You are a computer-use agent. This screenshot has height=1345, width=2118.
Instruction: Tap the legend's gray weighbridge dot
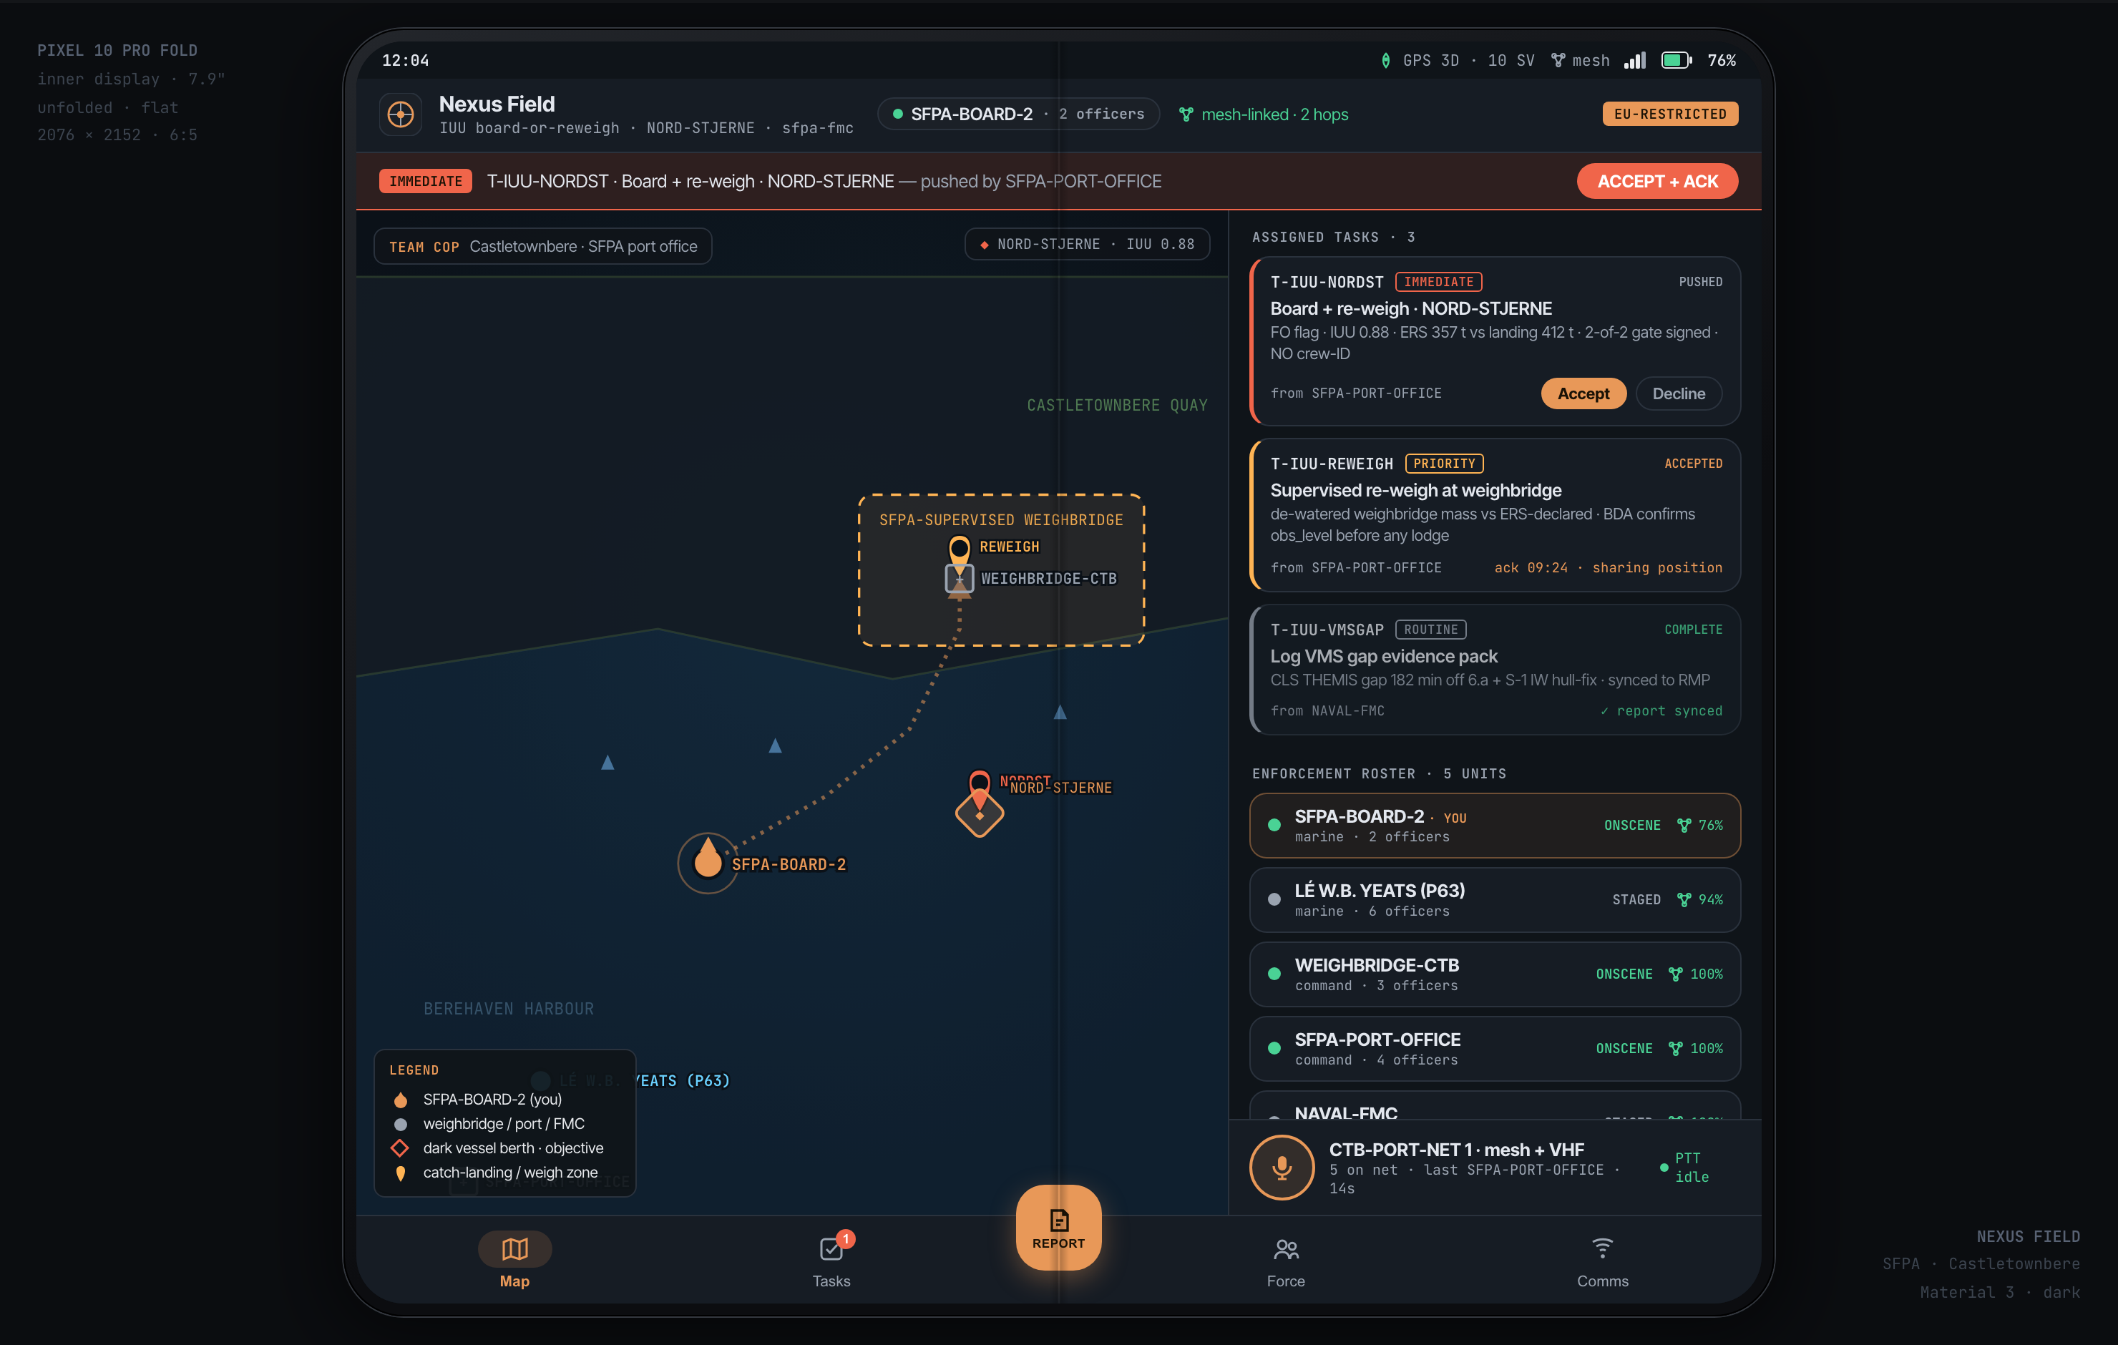pyautogui.click(x=400, y=1124)
